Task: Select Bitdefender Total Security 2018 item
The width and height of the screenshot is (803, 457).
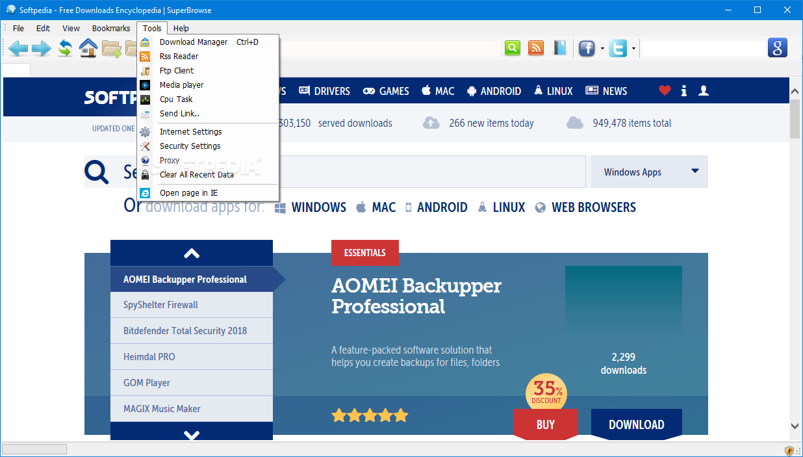Action: coord(192,331)
